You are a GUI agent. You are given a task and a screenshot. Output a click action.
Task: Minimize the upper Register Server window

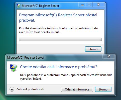82,5
